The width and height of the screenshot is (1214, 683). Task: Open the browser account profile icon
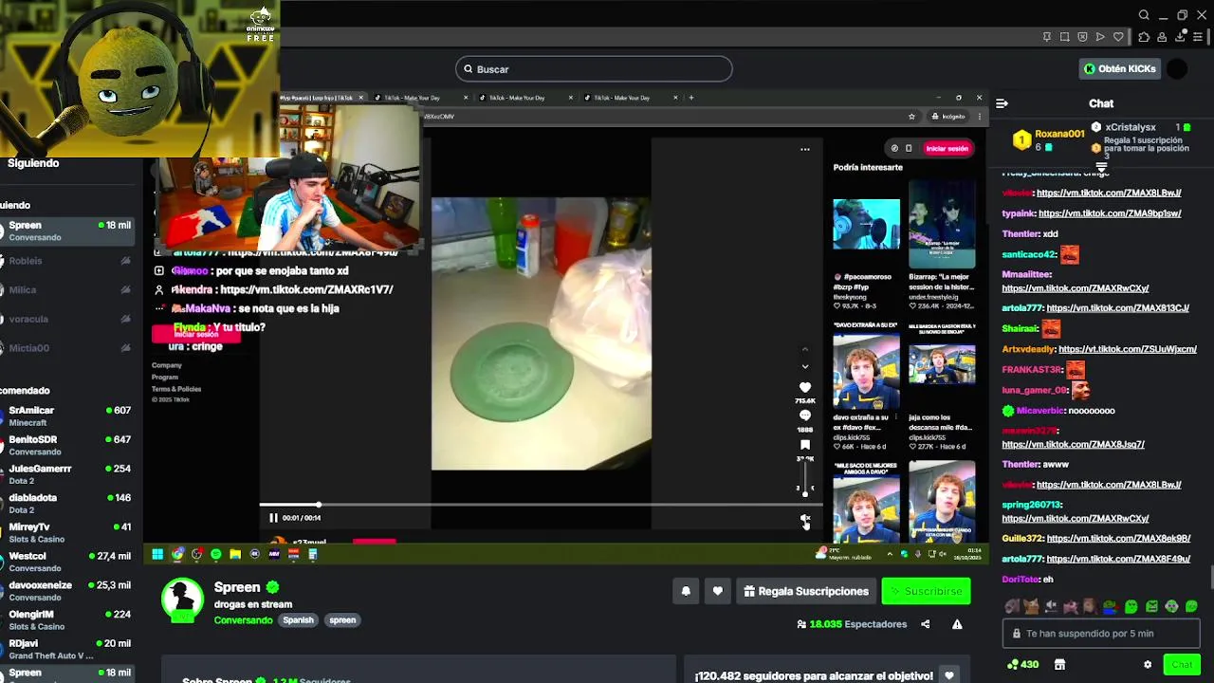(x=1162, y=37)
